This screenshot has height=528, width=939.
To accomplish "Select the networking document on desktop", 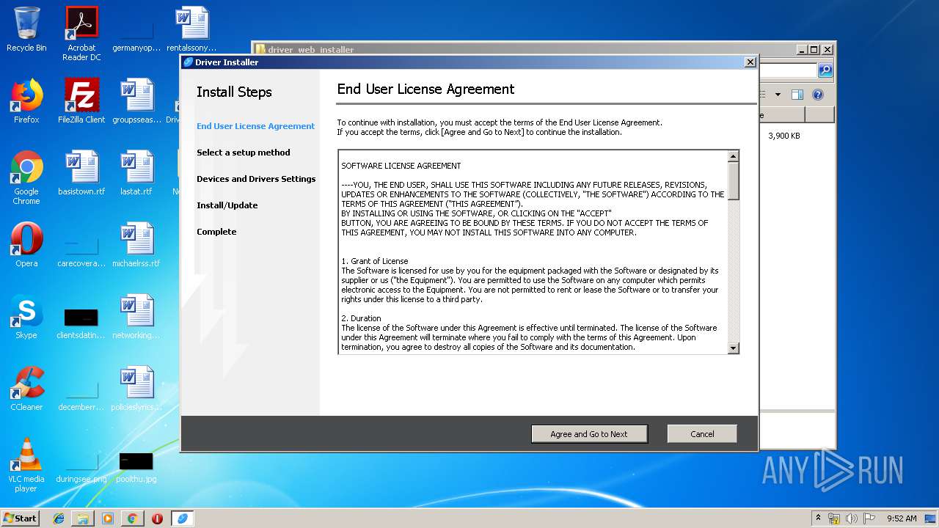I will pos(136,317).
